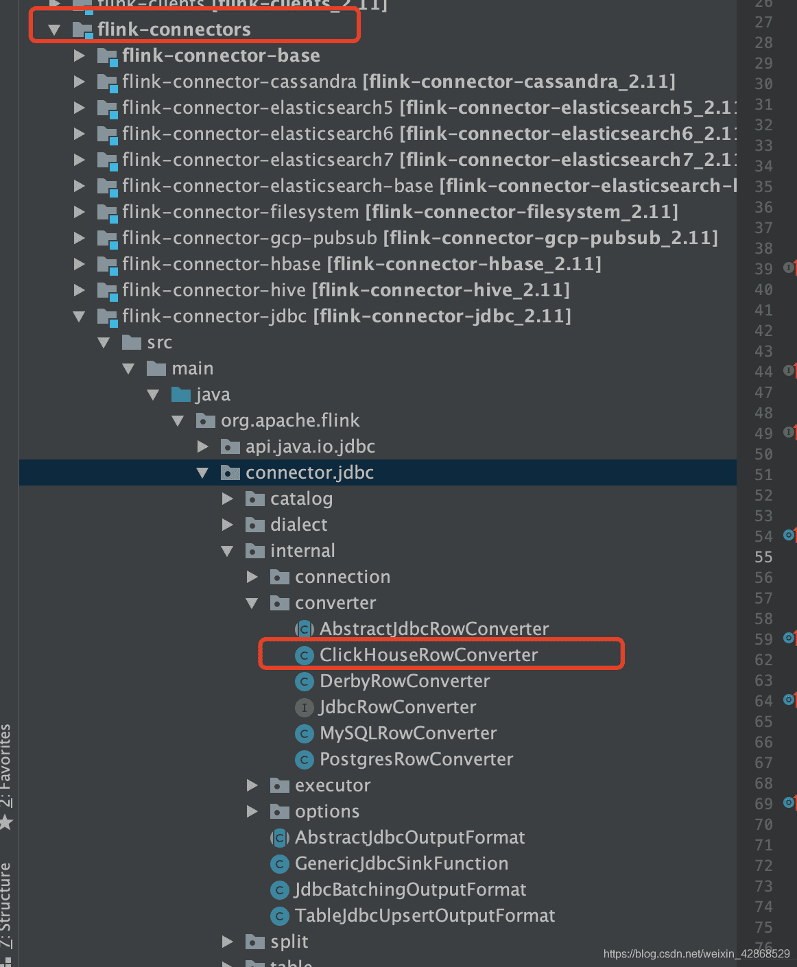Screen dimensions: 797x967
Task: Click the connection package icon
Action: 280,576
